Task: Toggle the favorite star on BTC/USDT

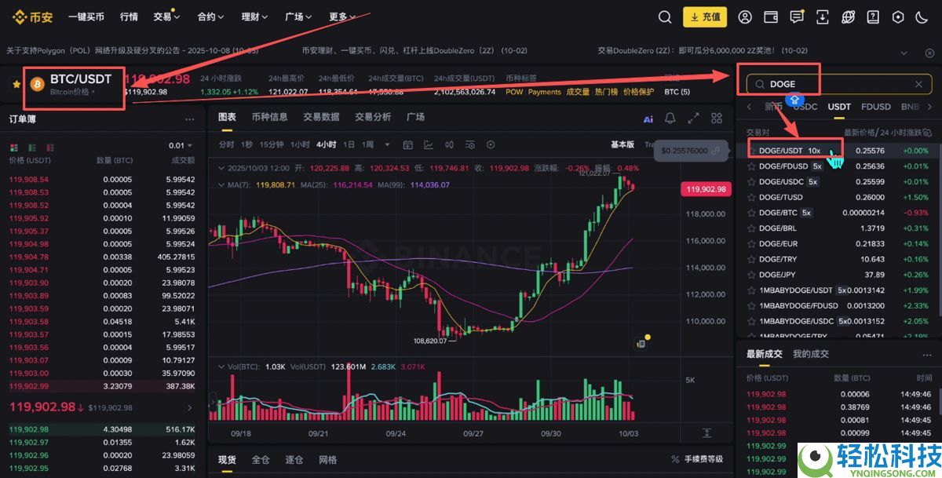Action: coord(16,83)
